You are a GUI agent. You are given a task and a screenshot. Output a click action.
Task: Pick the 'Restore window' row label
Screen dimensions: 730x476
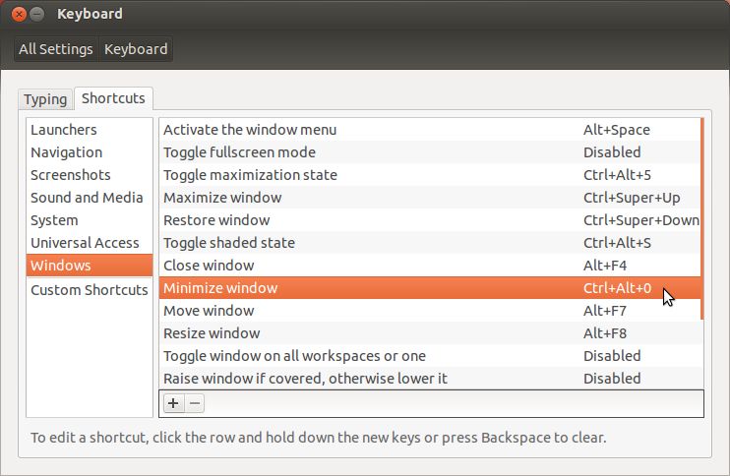click(x=216, y=220)
